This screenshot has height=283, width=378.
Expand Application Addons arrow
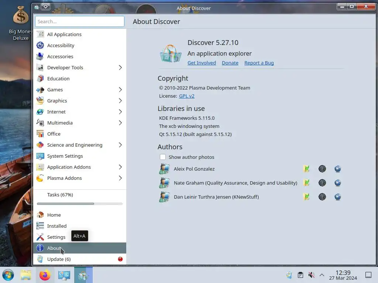120,167
